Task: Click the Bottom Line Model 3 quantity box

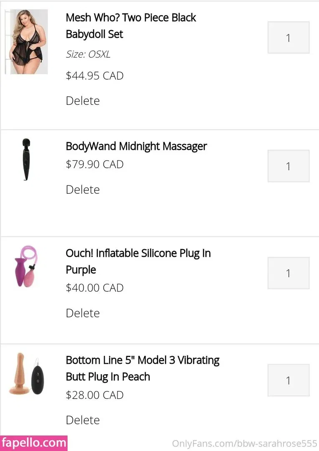Action: [288, 380]
